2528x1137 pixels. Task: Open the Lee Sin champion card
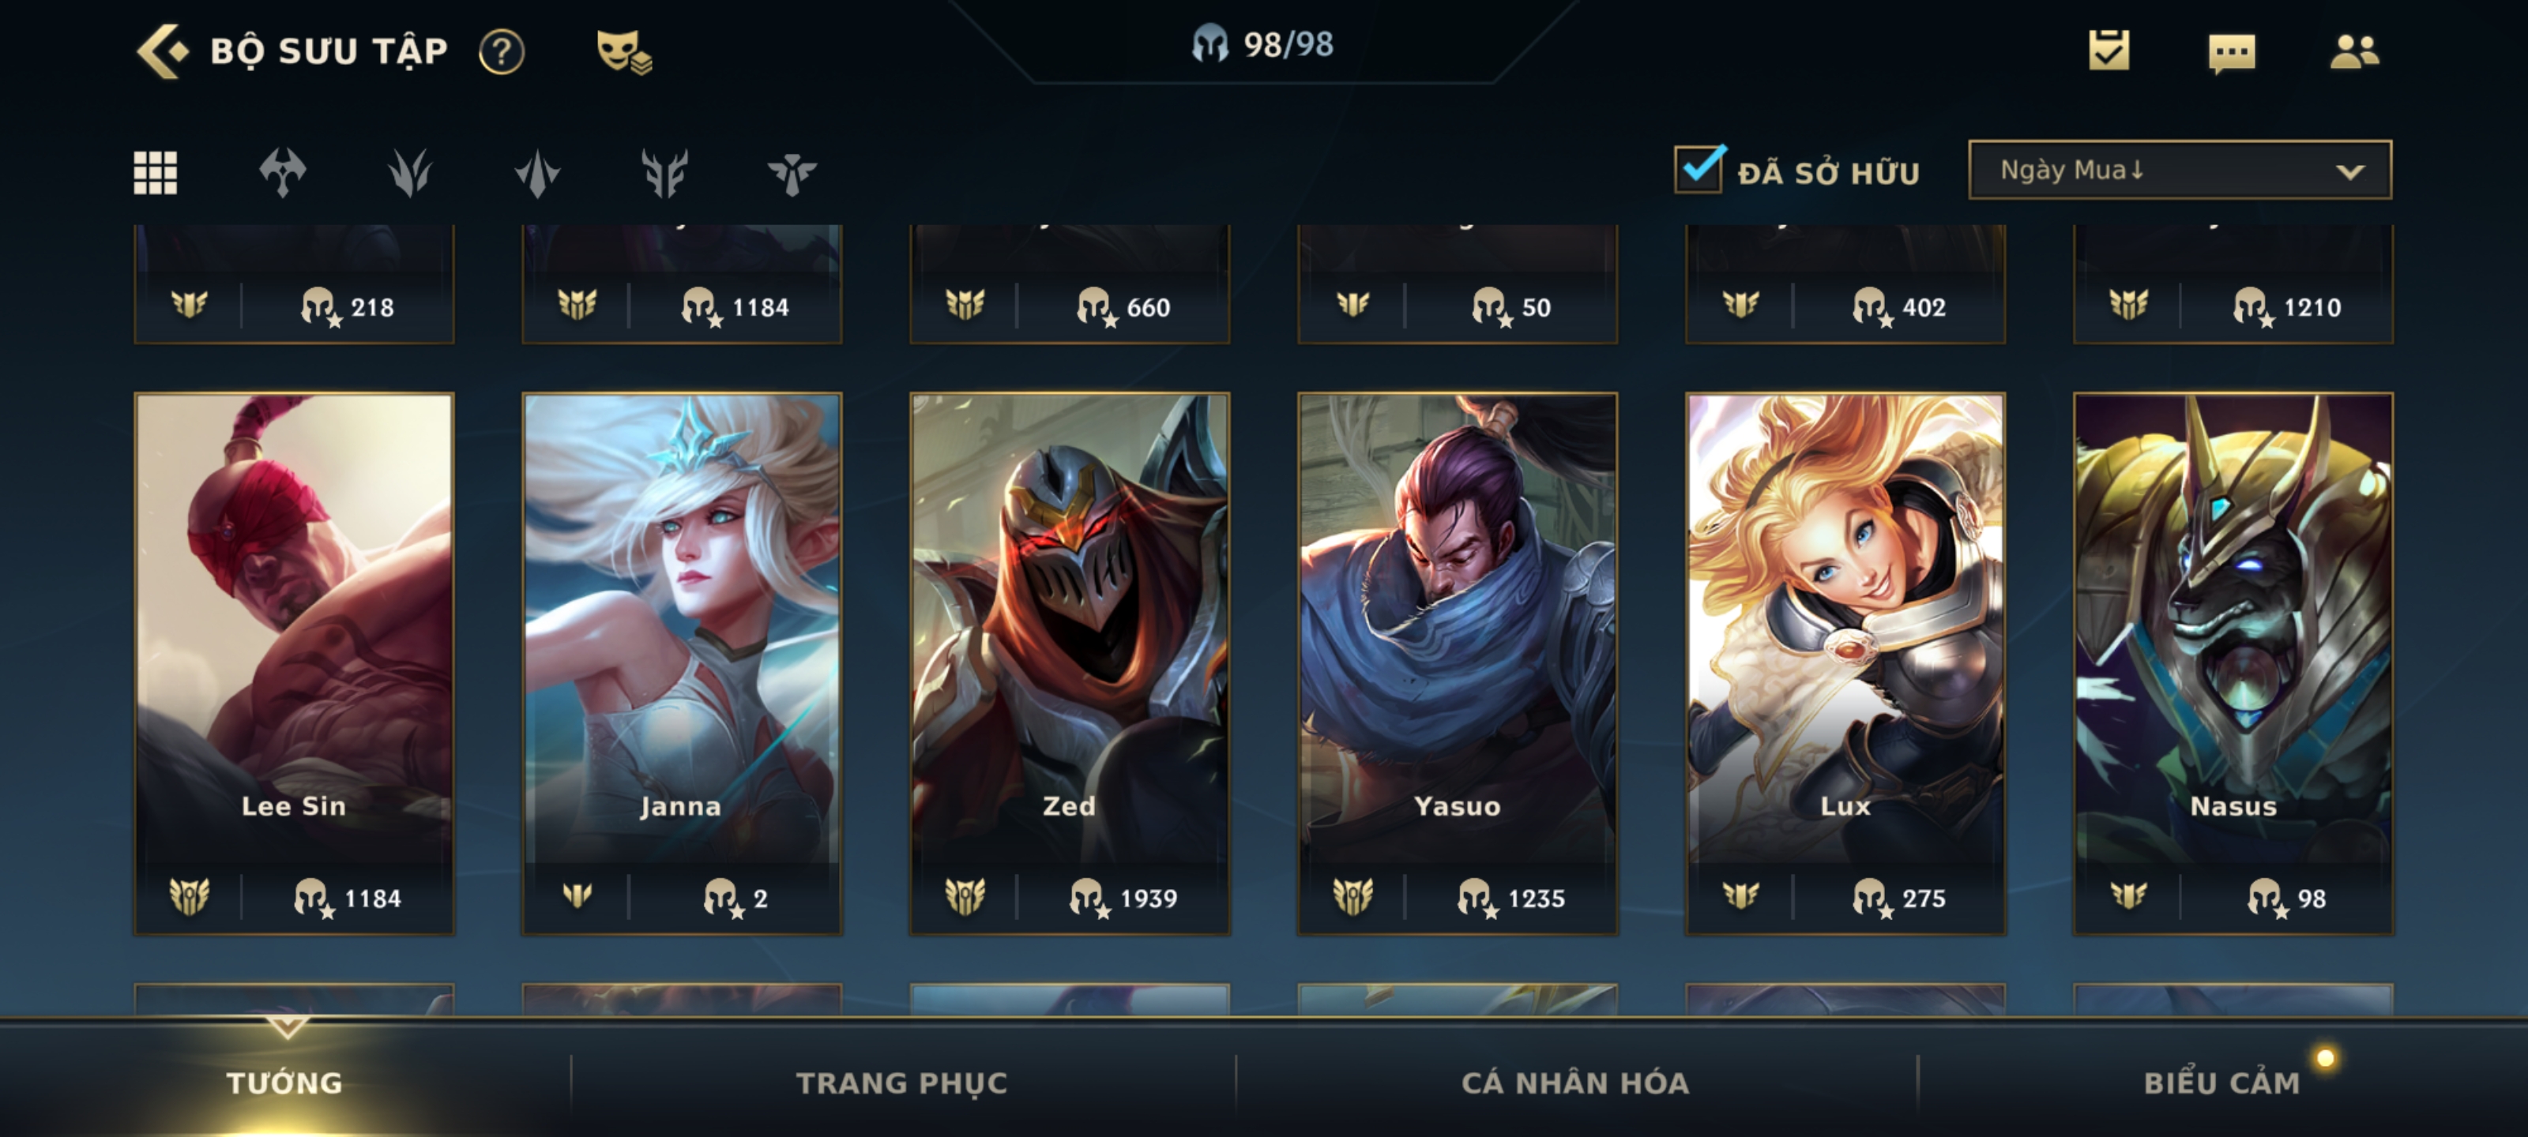tap(293, 663)
